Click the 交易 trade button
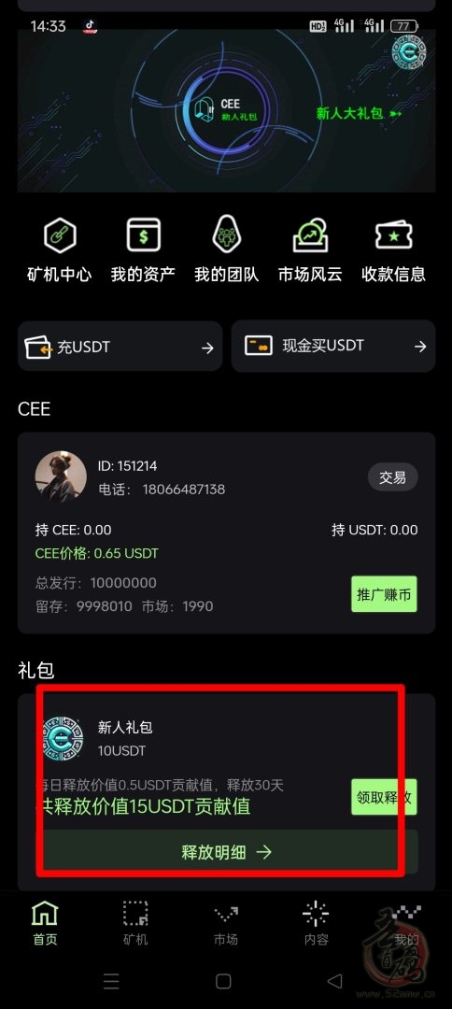 click(x=393, y=477)
